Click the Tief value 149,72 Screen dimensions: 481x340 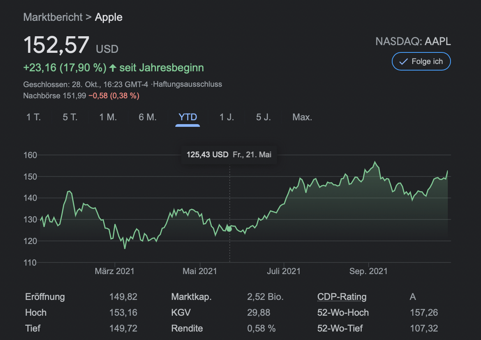click(123, 328)
